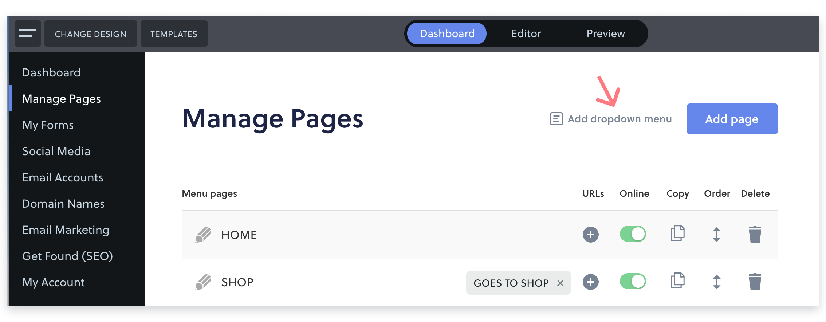Open the Preview tab
Image resolution: width=826 pixels, height=322 pixels.
606,33
